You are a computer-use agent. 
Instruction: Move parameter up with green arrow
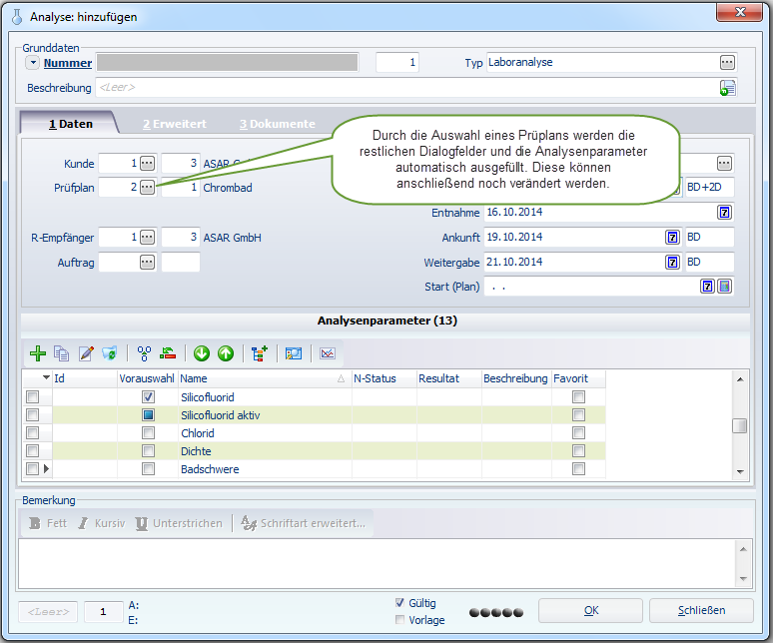click(x=226, y=353)
